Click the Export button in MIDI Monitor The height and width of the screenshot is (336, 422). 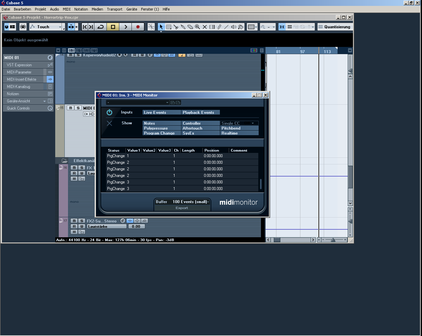182,208
